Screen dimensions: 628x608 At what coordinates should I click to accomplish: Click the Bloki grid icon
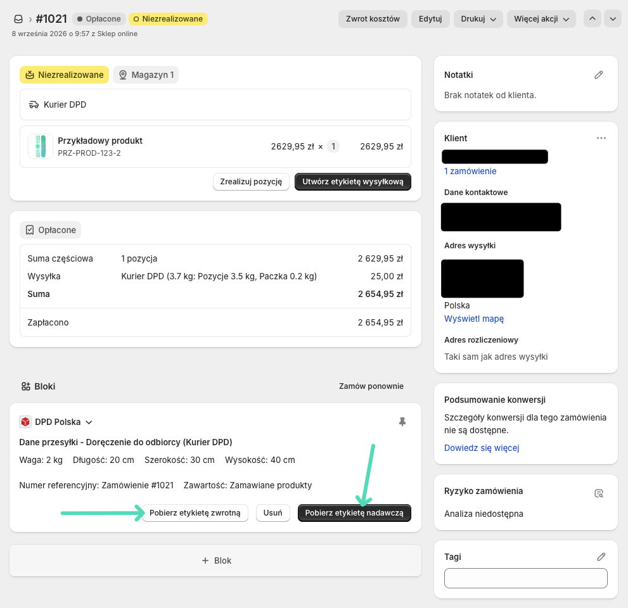[26, 386]
